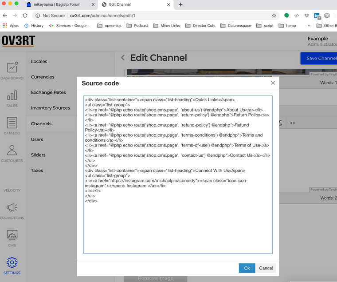Open the CMS section

point(12,238)
